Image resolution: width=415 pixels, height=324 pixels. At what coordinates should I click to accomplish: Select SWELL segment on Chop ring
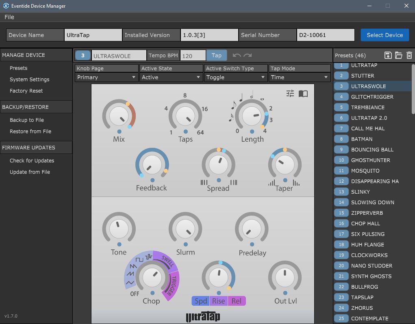pos(167,261)
